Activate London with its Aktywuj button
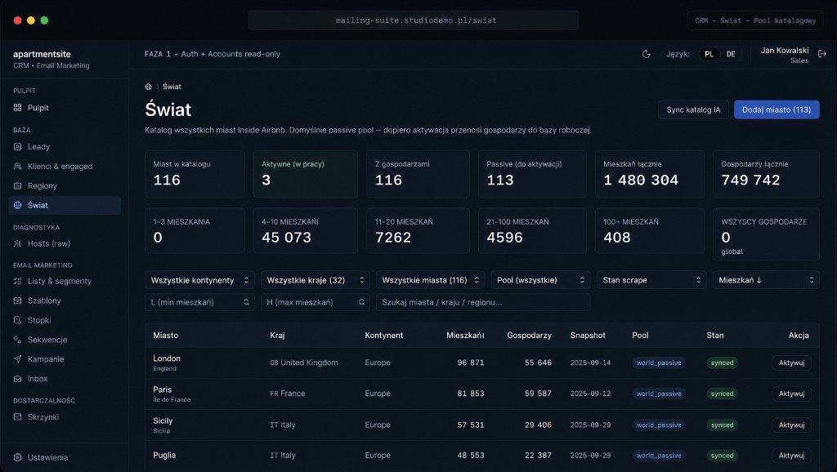Screen dimensions: 837x472 tap(791, 363)
